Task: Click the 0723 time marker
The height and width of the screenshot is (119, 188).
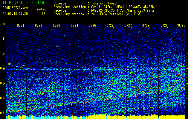Action: coord(56,26)
